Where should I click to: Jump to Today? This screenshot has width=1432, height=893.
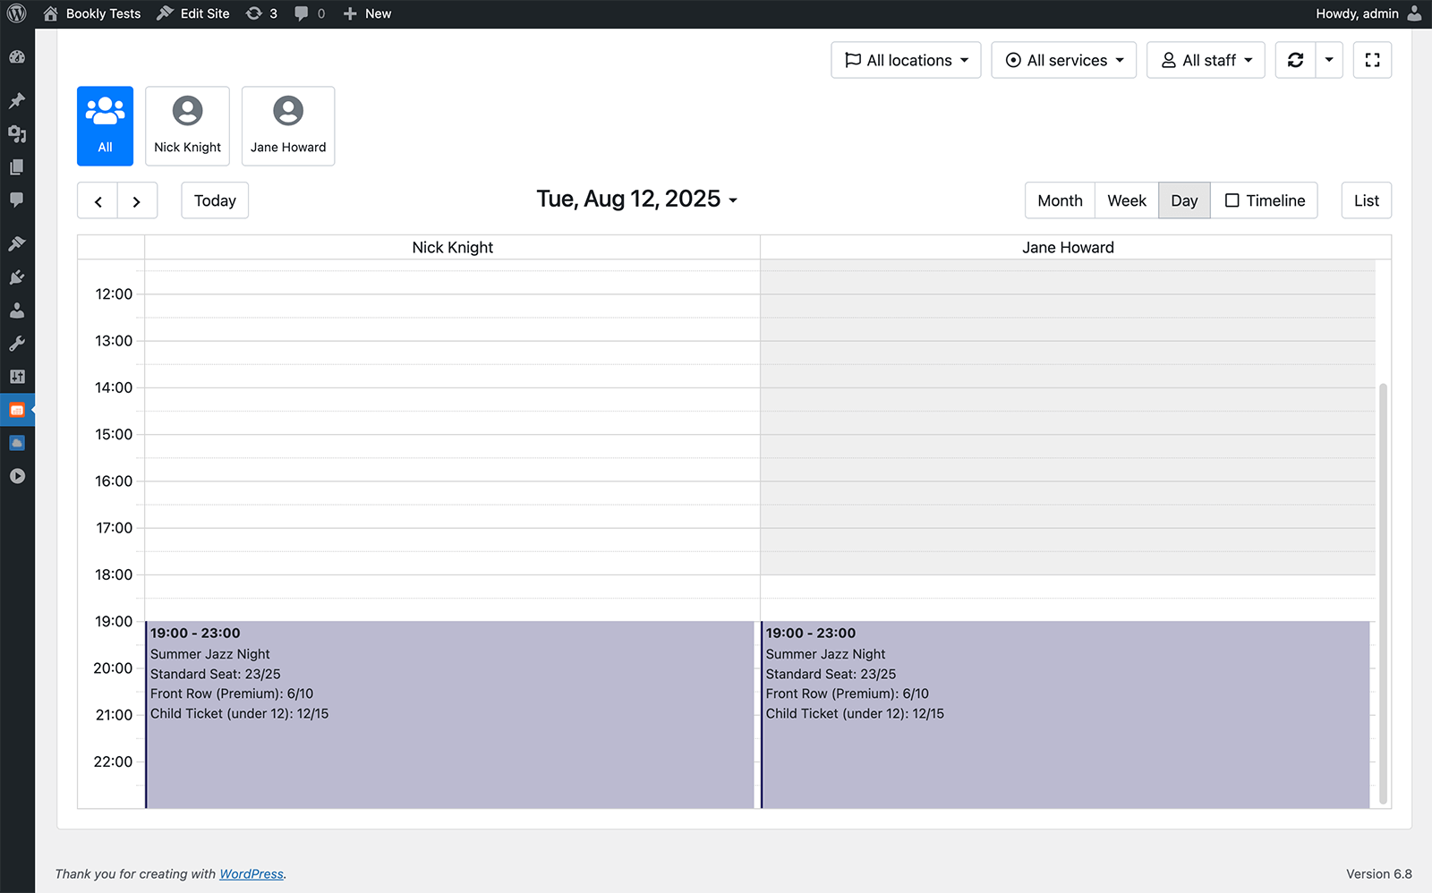click(215, 200)
